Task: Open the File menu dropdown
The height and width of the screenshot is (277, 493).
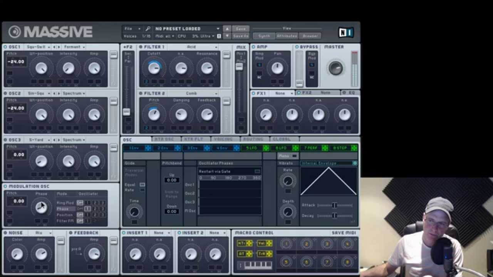Action: tap(132, 29)
